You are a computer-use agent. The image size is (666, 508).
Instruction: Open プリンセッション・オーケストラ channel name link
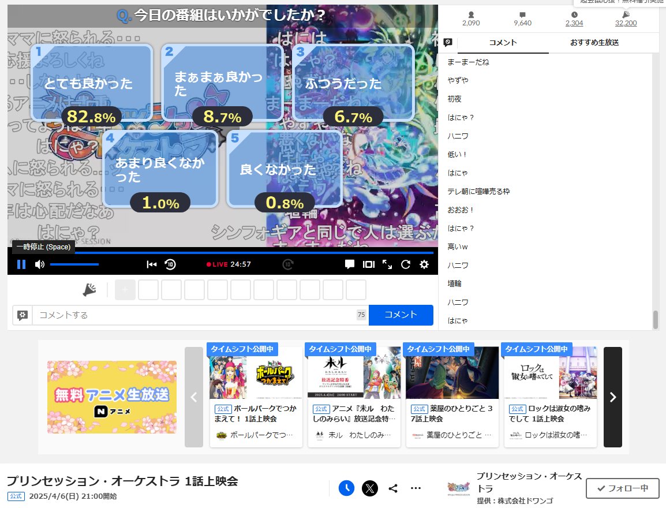529,482
